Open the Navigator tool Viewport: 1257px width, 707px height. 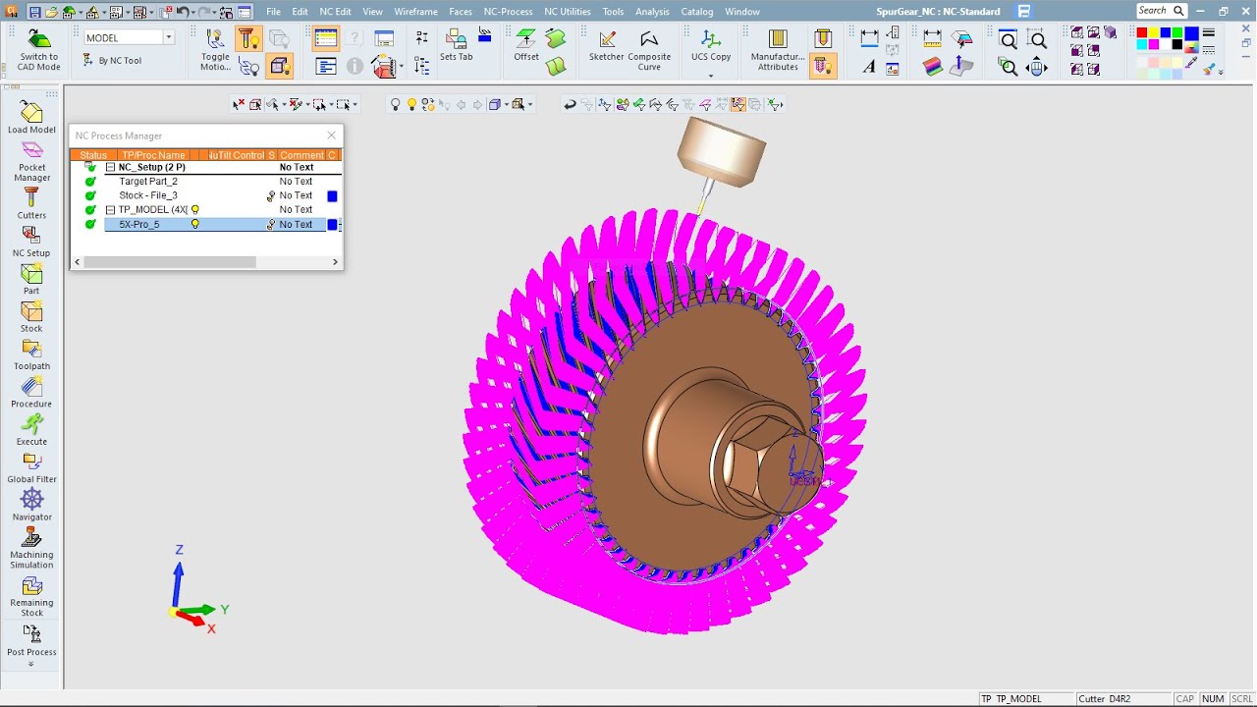pos(31,499)
